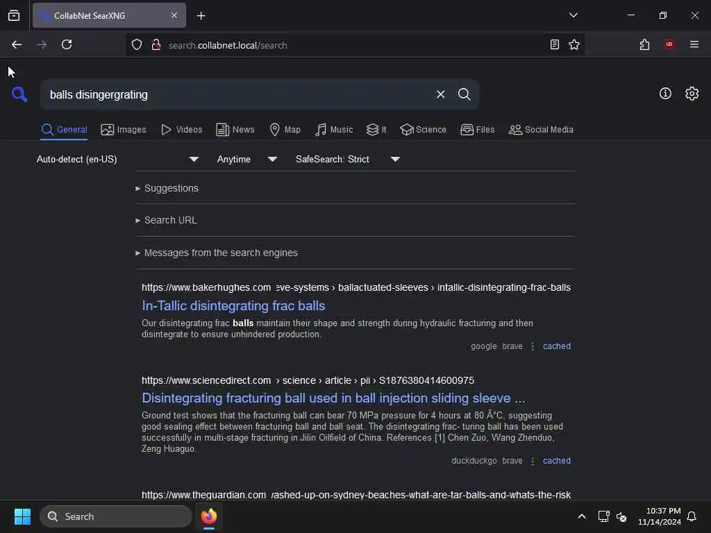Open network status tray icon

(603, 516)
